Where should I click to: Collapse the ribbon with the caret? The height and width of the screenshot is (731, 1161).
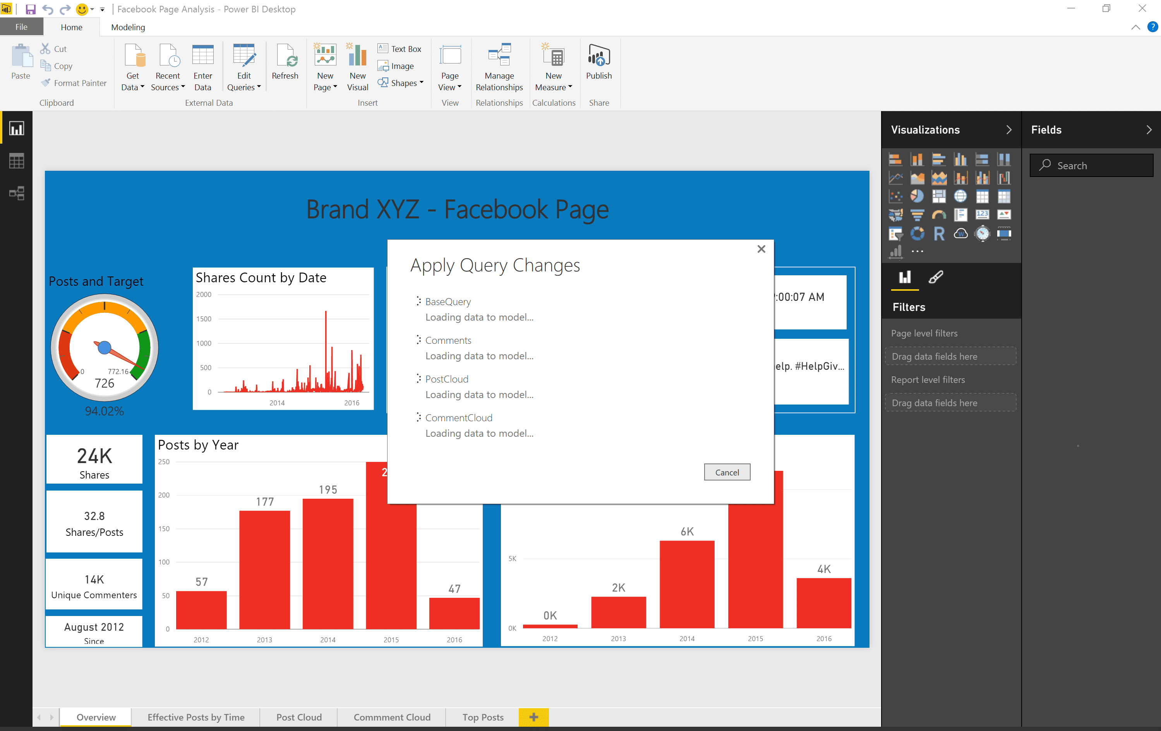click(1135, 27)
